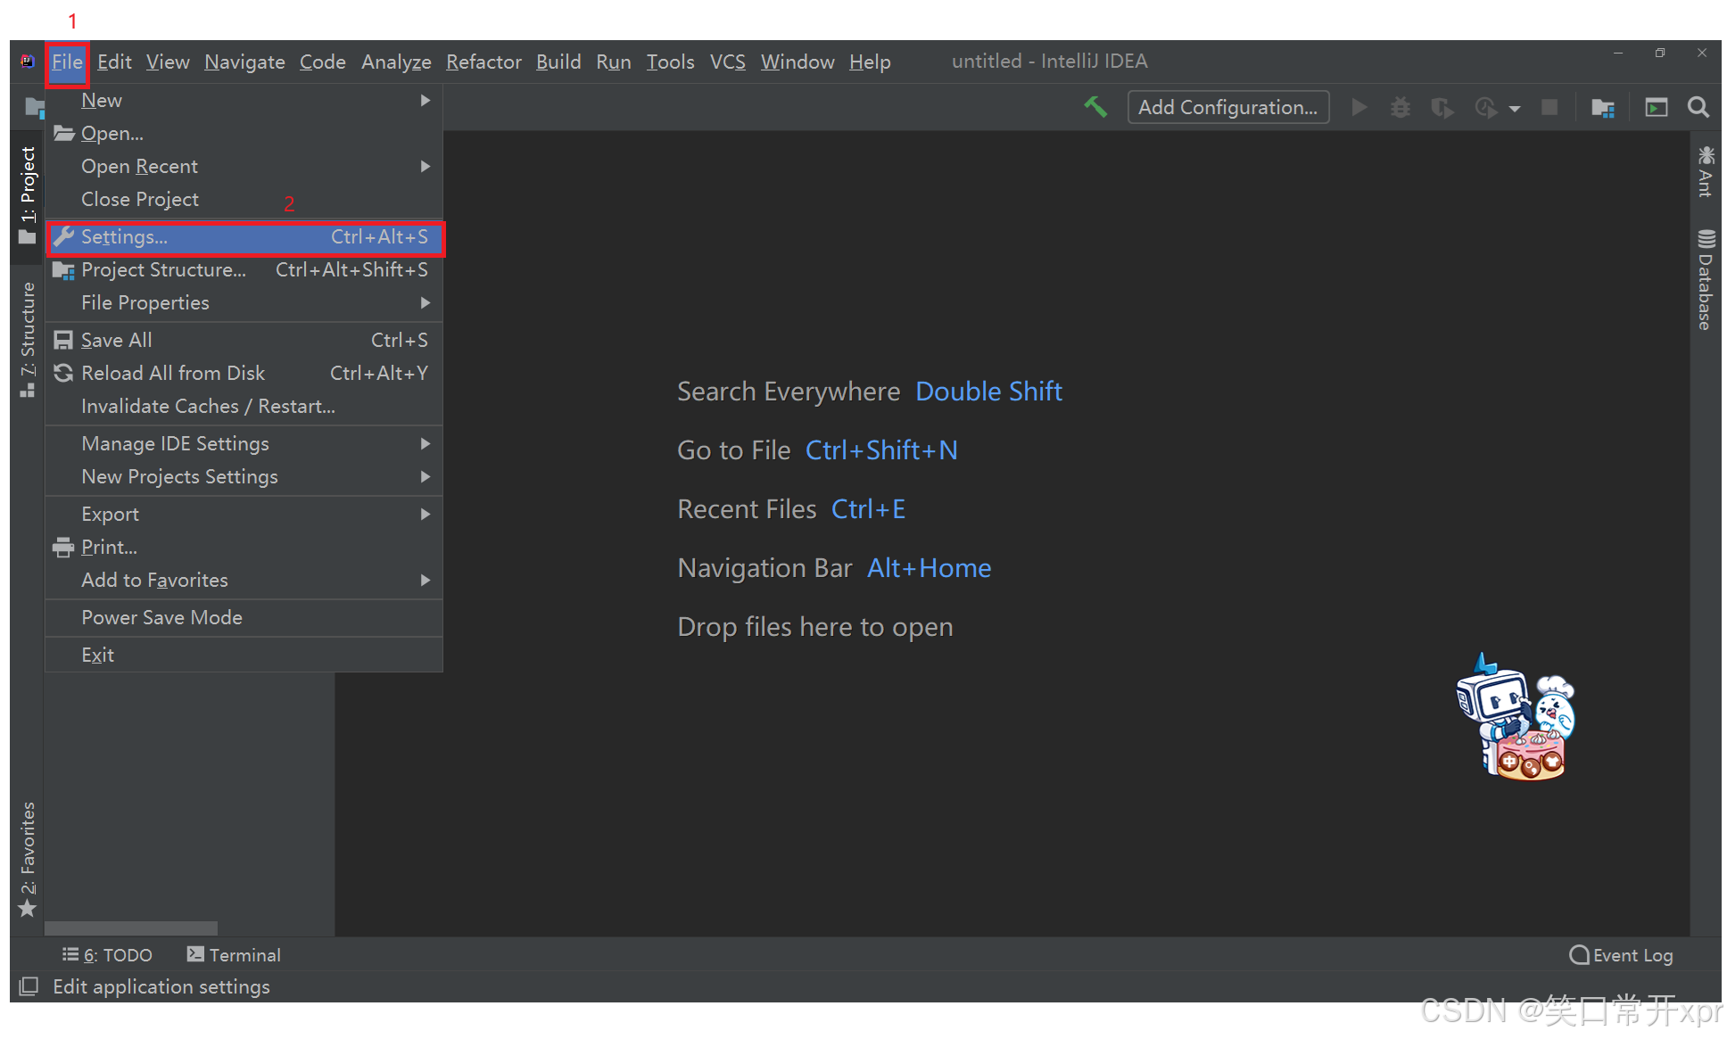The height and width of the screenshot is (1039, 1727).
Task: Select Print... menu item
Action: [244, 548]
